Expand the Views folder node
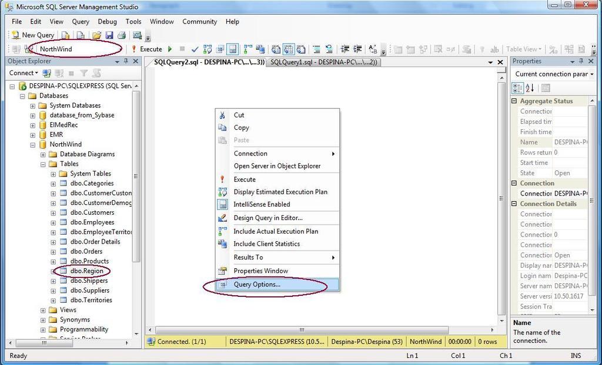Viewport: 602px width, 365px height. (43, 310)
